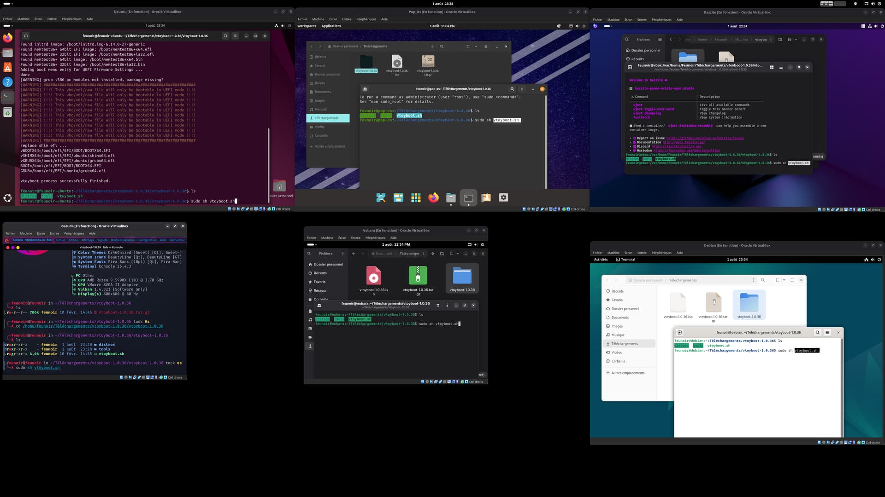
Task: Open hamburger menu in Debian terminal header
Action: point(827,332)
